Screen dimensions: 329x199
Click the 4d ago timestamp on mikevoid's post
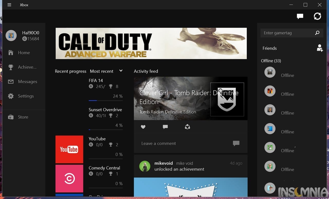(236, 163)
